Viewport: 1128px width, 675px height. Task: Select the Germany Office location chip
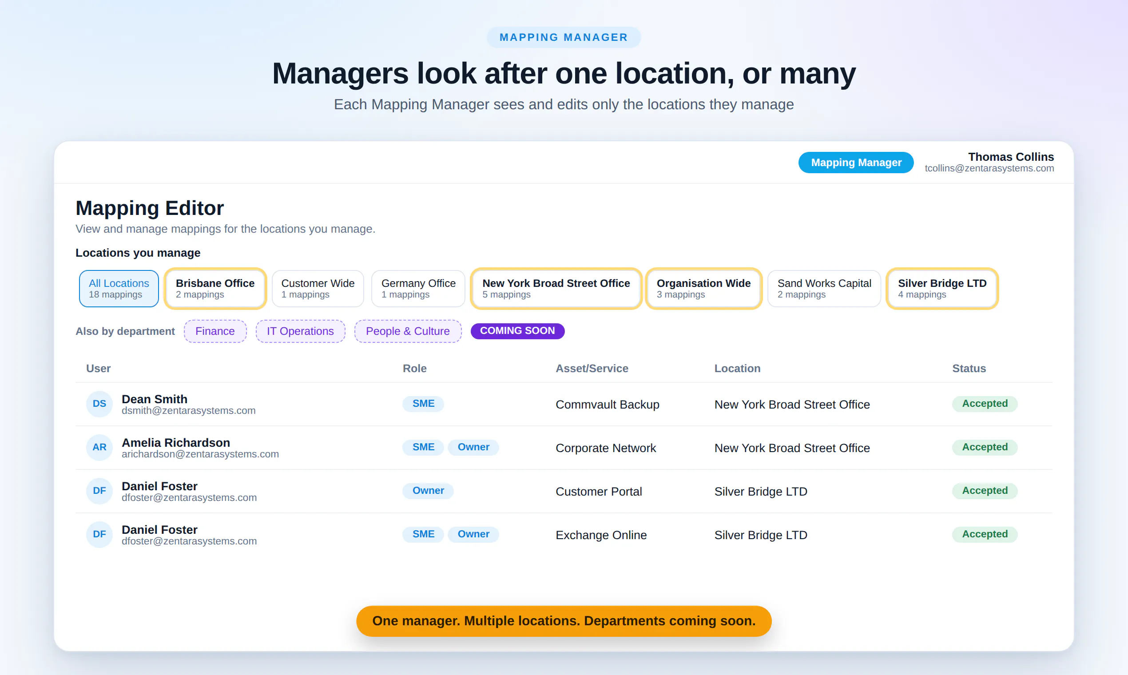418,288
